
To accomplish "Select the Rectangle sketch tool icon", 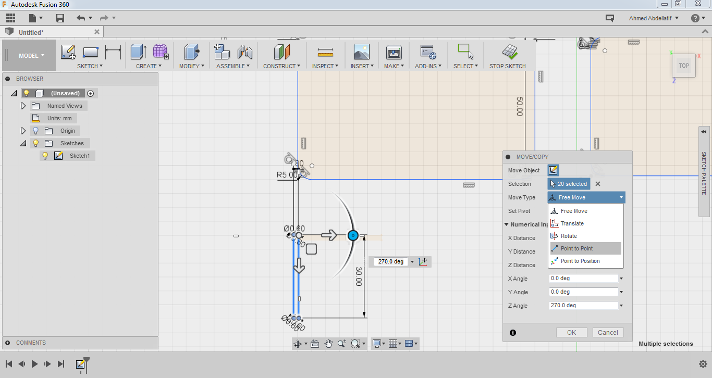I will 91,52.
